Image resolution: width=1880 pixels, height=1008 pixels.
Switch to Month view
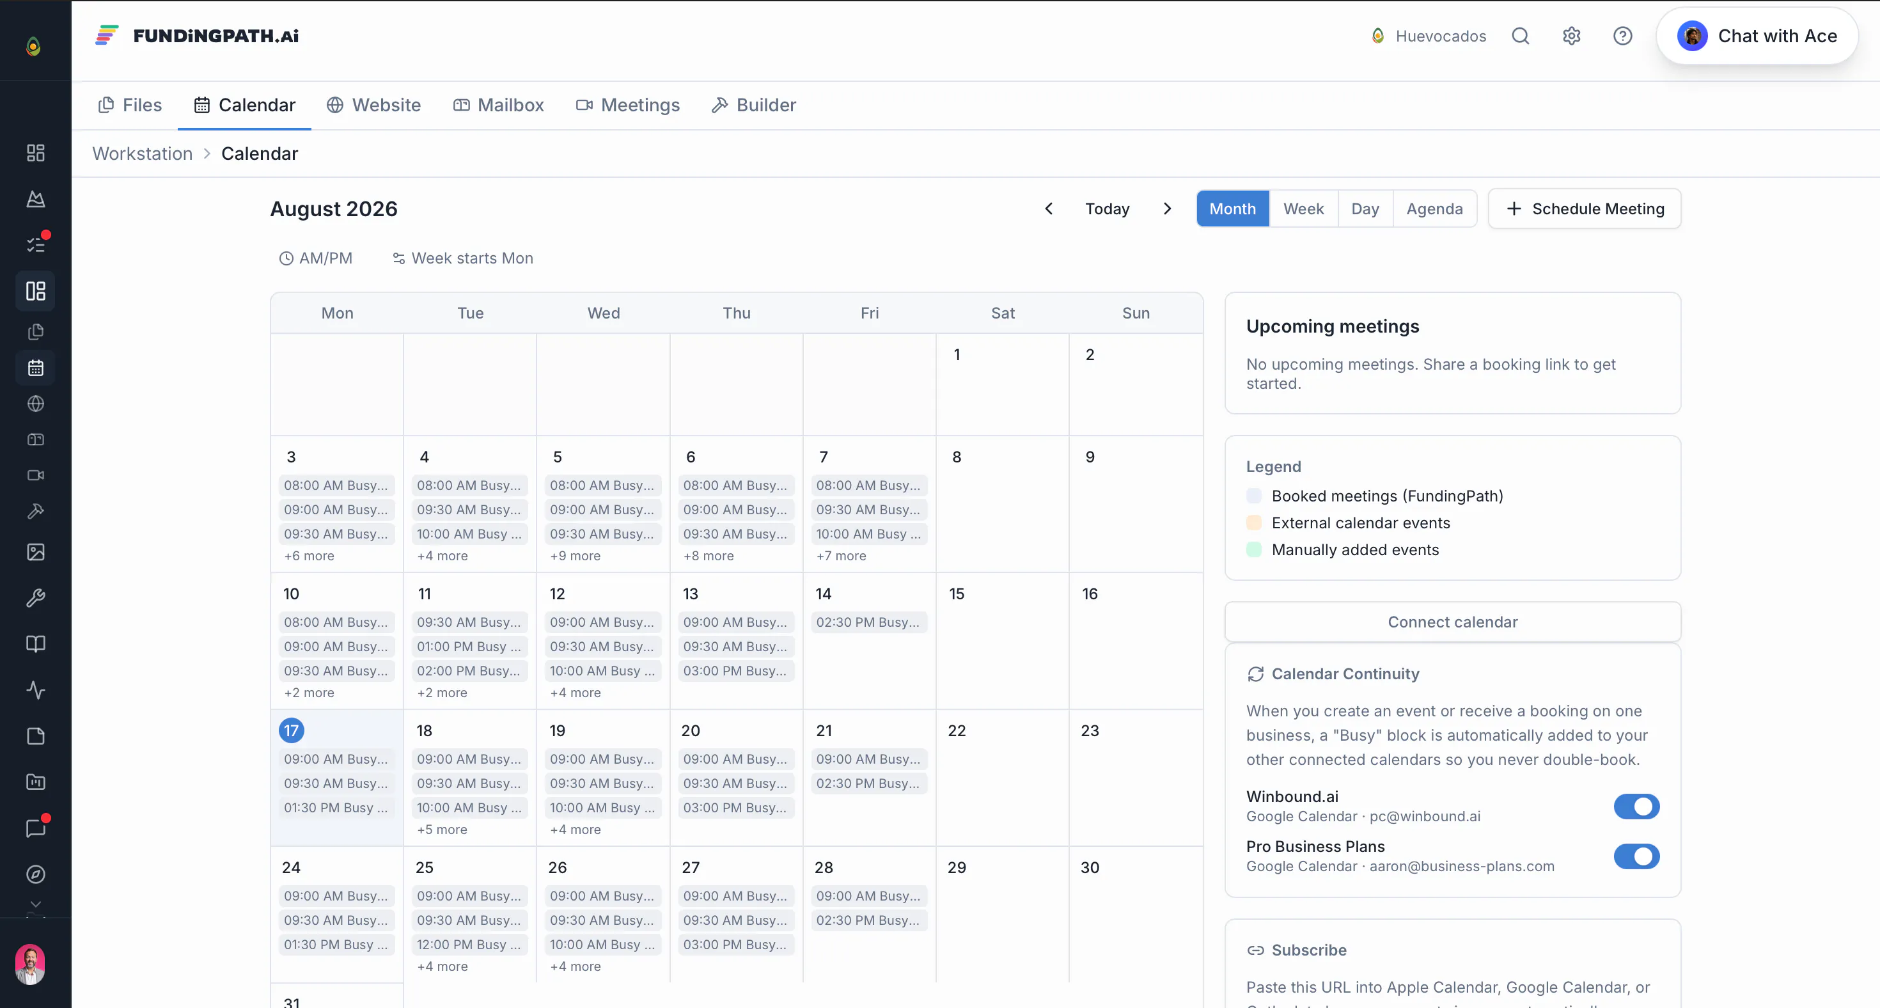coord(1233,209)
